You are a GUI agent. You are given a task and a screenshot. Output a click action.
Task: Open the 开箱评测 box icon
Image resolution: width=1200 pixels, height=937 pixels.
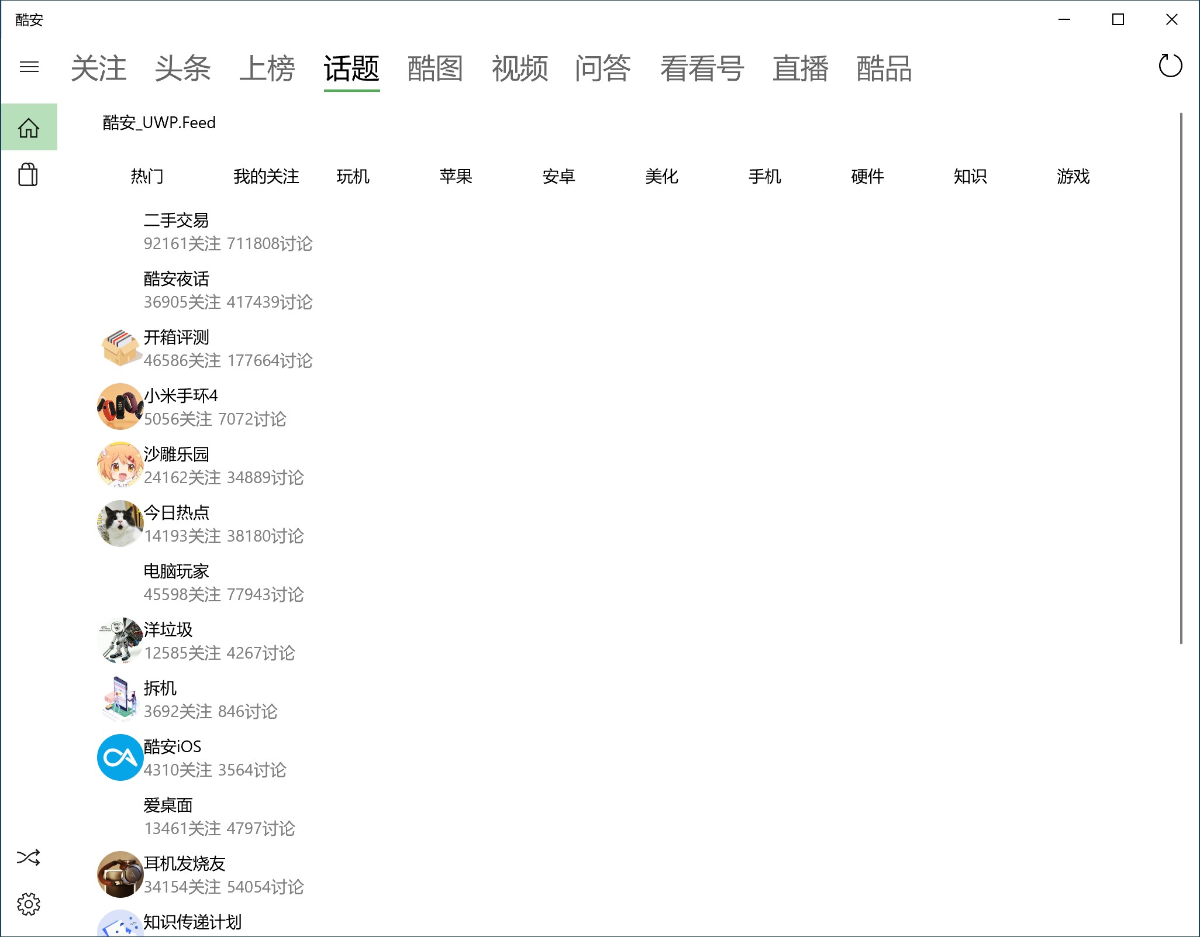[120, 348]
